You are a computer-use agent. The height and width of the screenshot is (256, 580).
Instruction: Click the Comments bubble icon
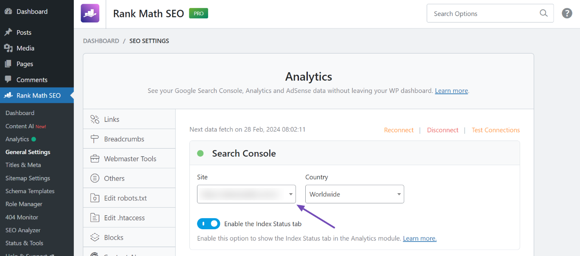pos(8,79)
